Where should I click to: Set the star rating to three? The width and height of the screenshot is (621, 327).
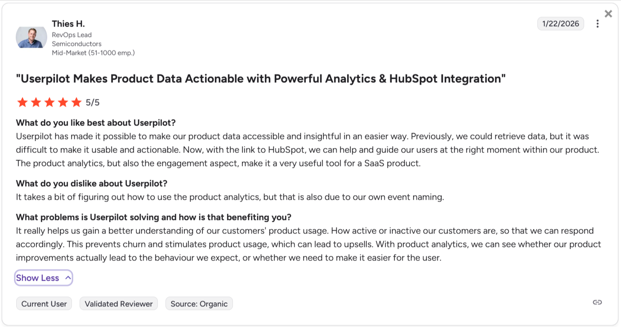click(x=49, y=102)
